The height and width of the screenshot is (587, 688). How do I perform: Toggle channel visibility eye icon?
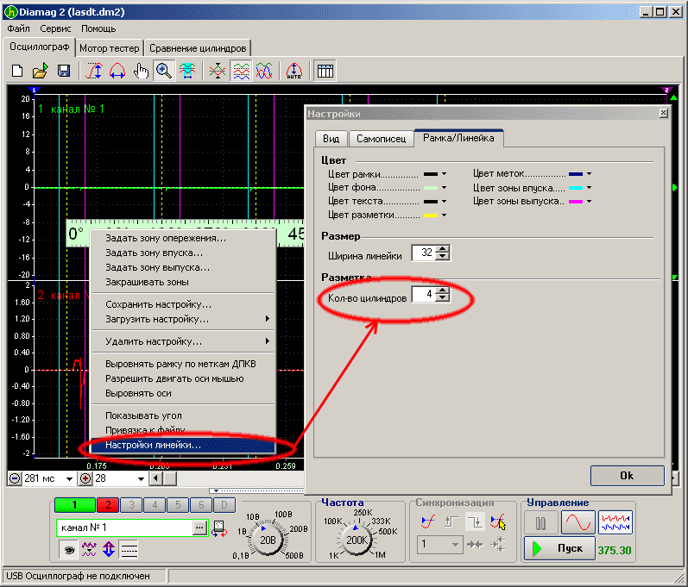tap(69, 549)
